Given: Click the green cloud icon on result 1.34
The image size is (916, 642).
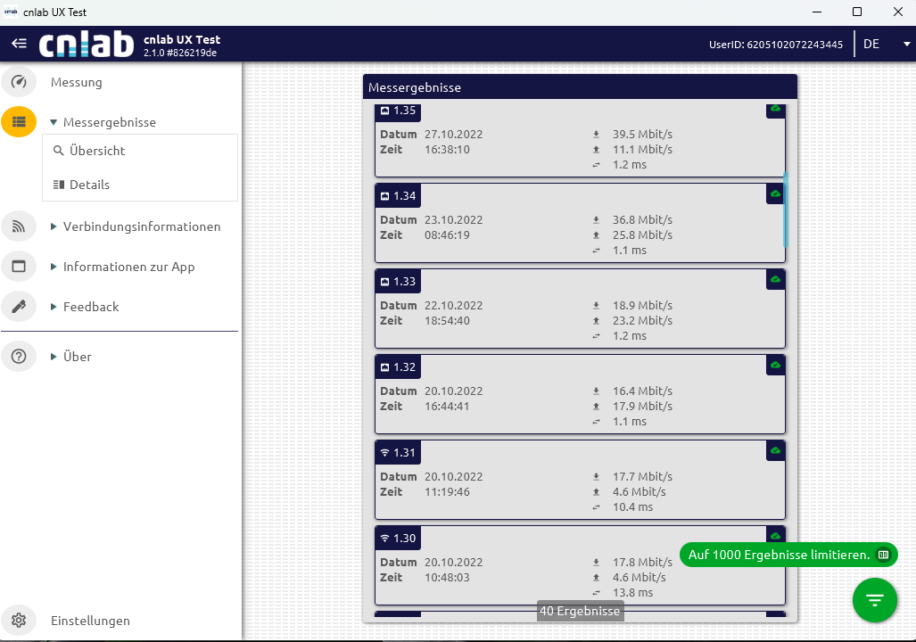Looking at the screenshot, I should tap(775, 193).
